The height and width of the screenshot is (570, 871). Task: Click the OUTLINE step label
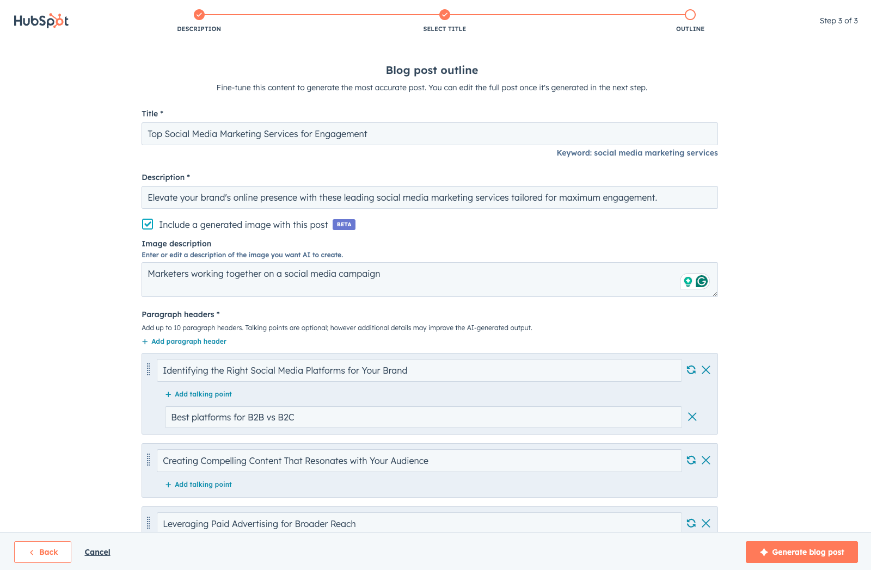click(690, 29)
